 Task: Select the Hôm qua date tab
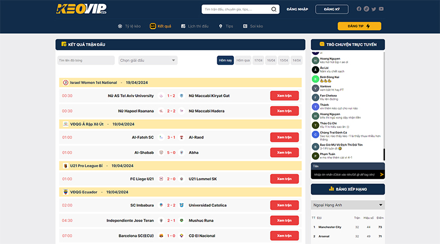coord(243,60)
